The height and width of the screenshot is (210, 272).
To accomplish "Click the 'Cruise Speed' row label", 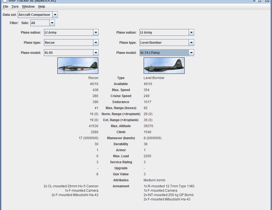I will tap(121, 96).
